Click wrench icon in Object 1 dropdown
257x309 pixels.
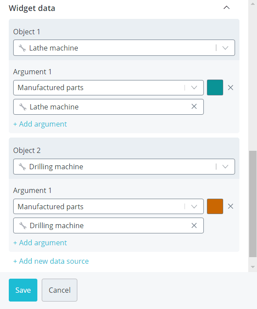[22, 48]
